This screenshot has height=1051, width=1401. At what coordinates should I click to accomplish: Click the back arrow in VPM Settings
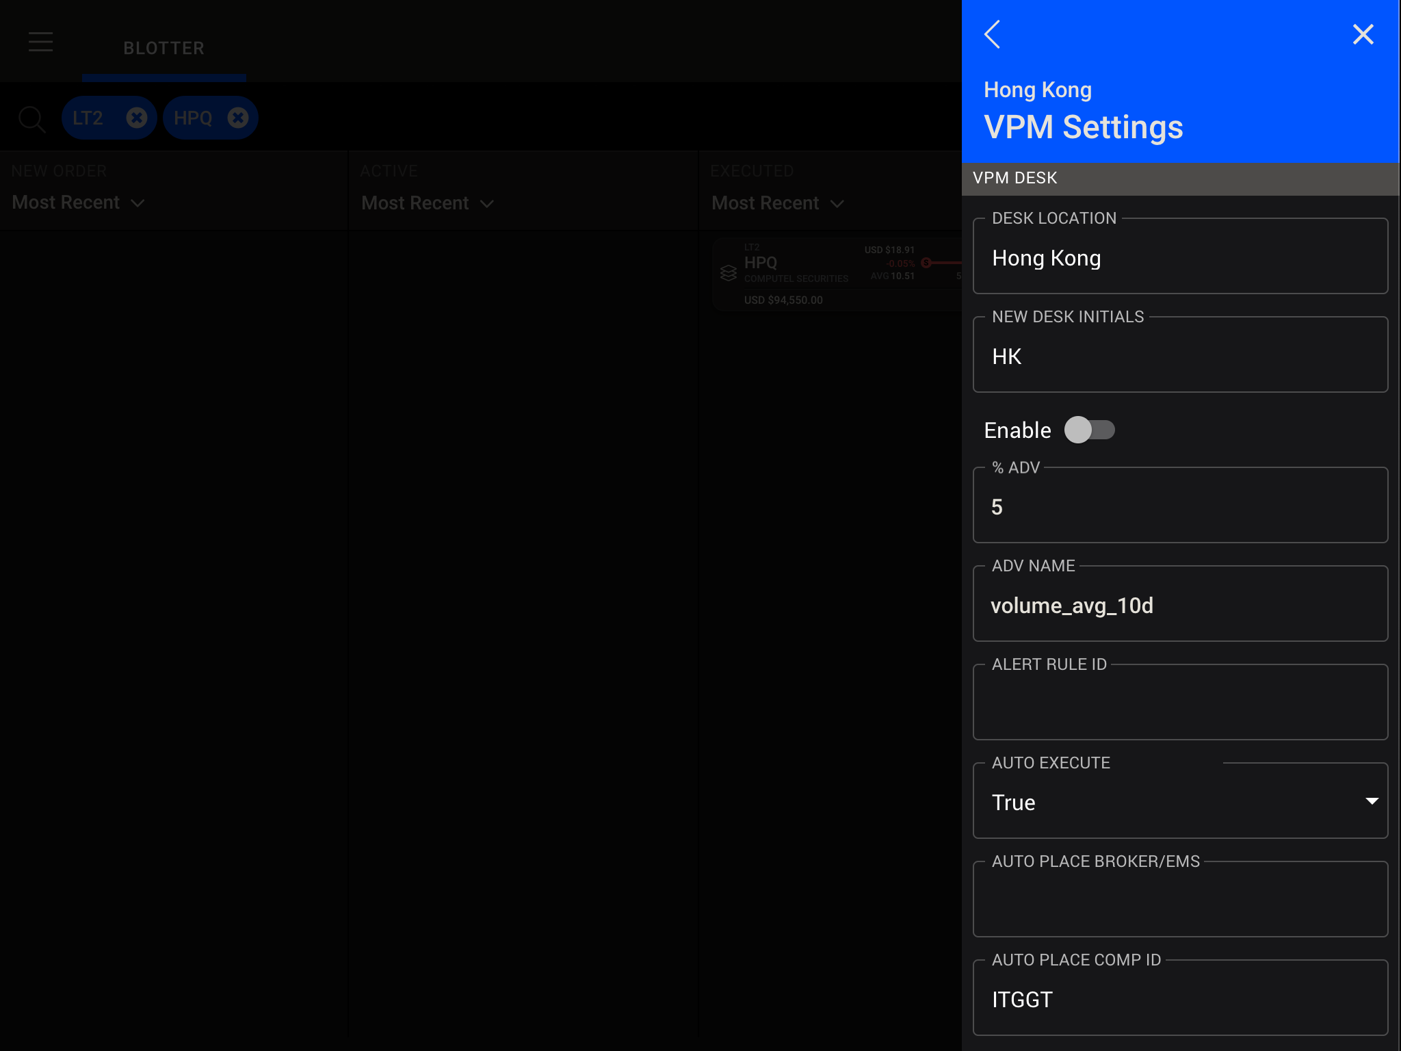tap(993, 34)
